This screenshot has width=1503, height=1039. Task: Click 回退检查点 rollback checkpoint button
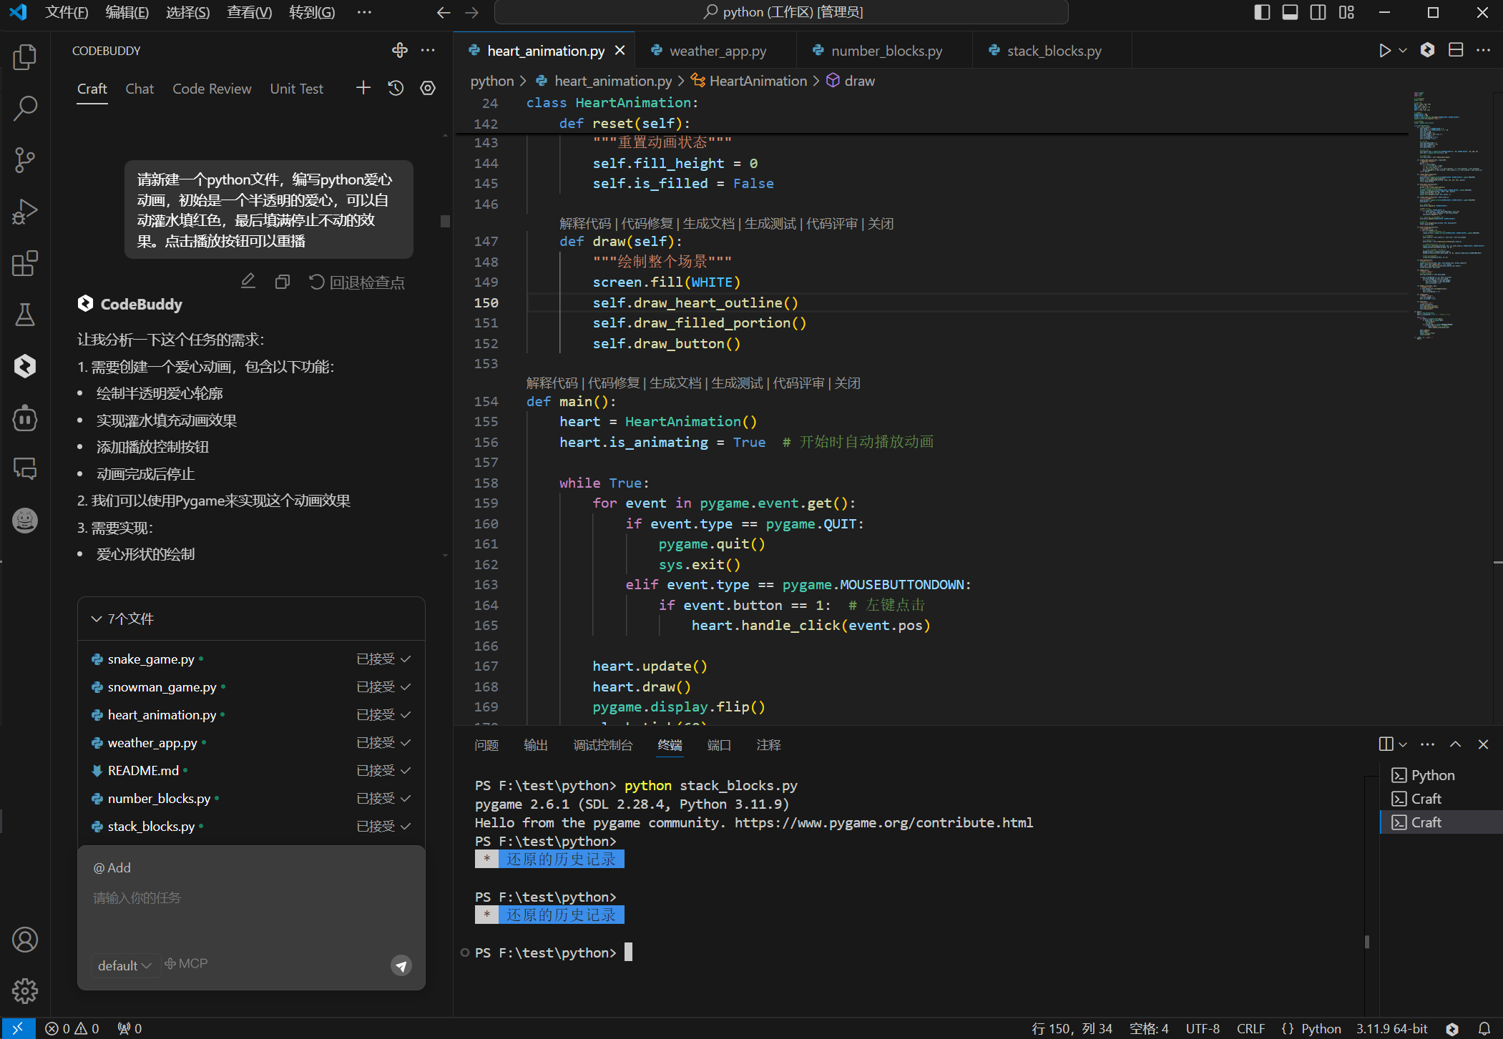[x=357, y=282]
